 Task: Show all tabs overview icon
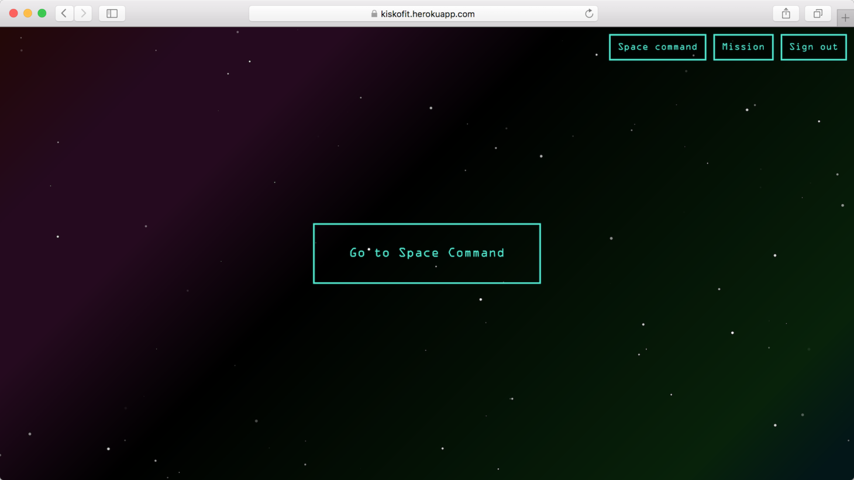click(x=818, y=13)
